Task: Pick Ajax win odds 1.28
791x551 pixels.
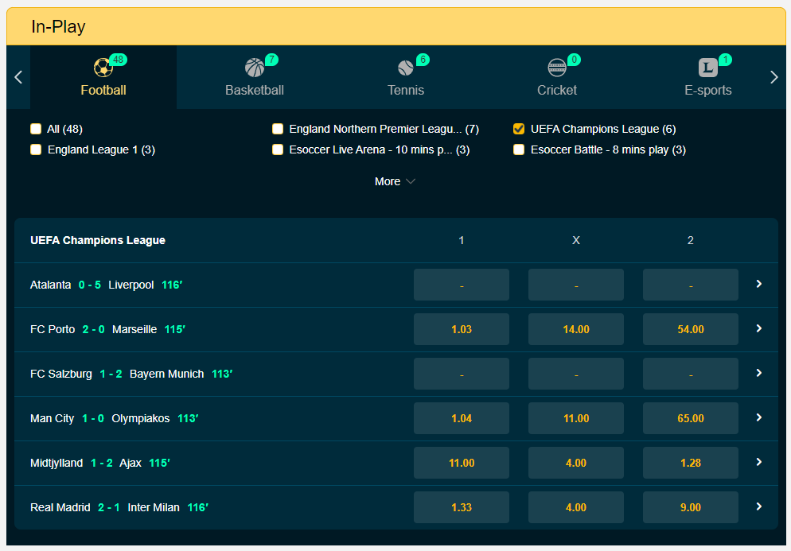Action: click(x=690, y=463)
